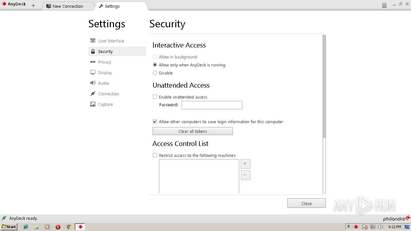The height and width of the screenshot is (231, 411).
Task: Open the Windows Start menu
Action: click(9, 227)
